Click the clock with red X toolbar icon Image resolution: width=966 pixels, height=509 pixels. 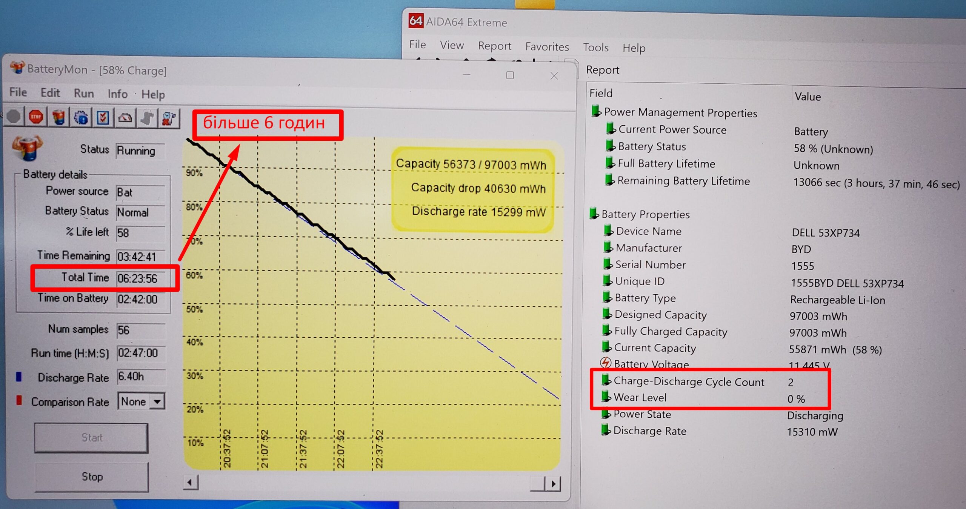tap(169, 119)
